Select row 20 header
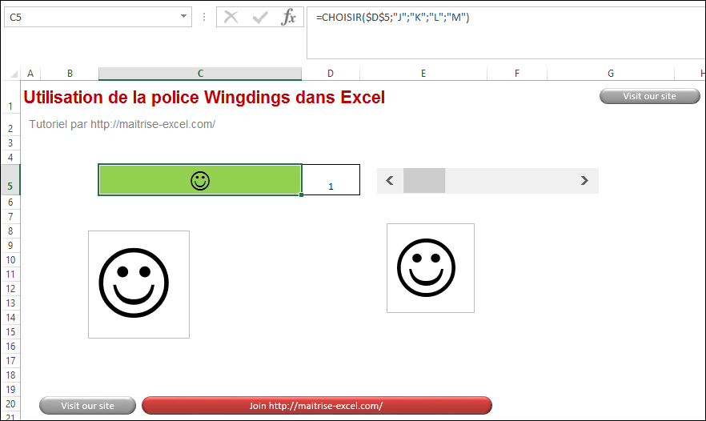 tap(10, 404)
